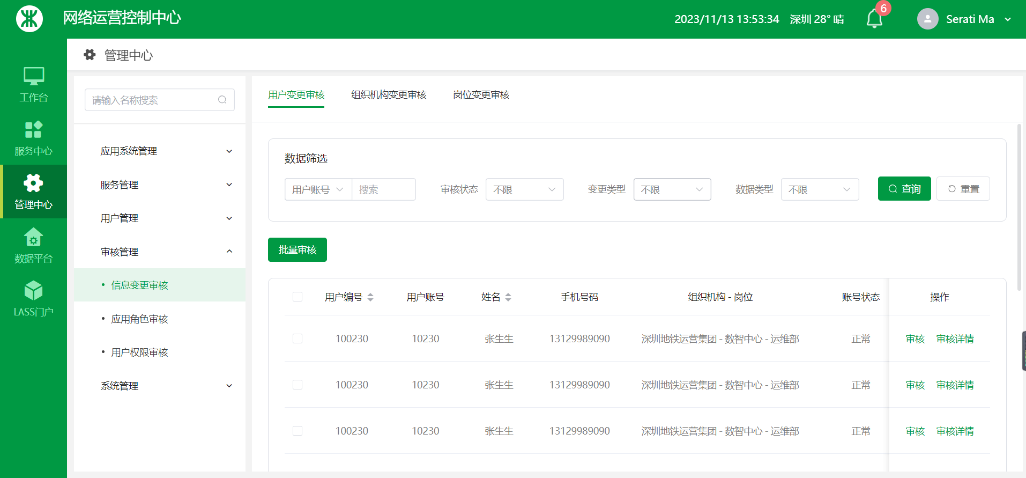Screen dimensions: 1026x478
Task: Switch to 用户变更审核 tab
Action: [296, 95]
